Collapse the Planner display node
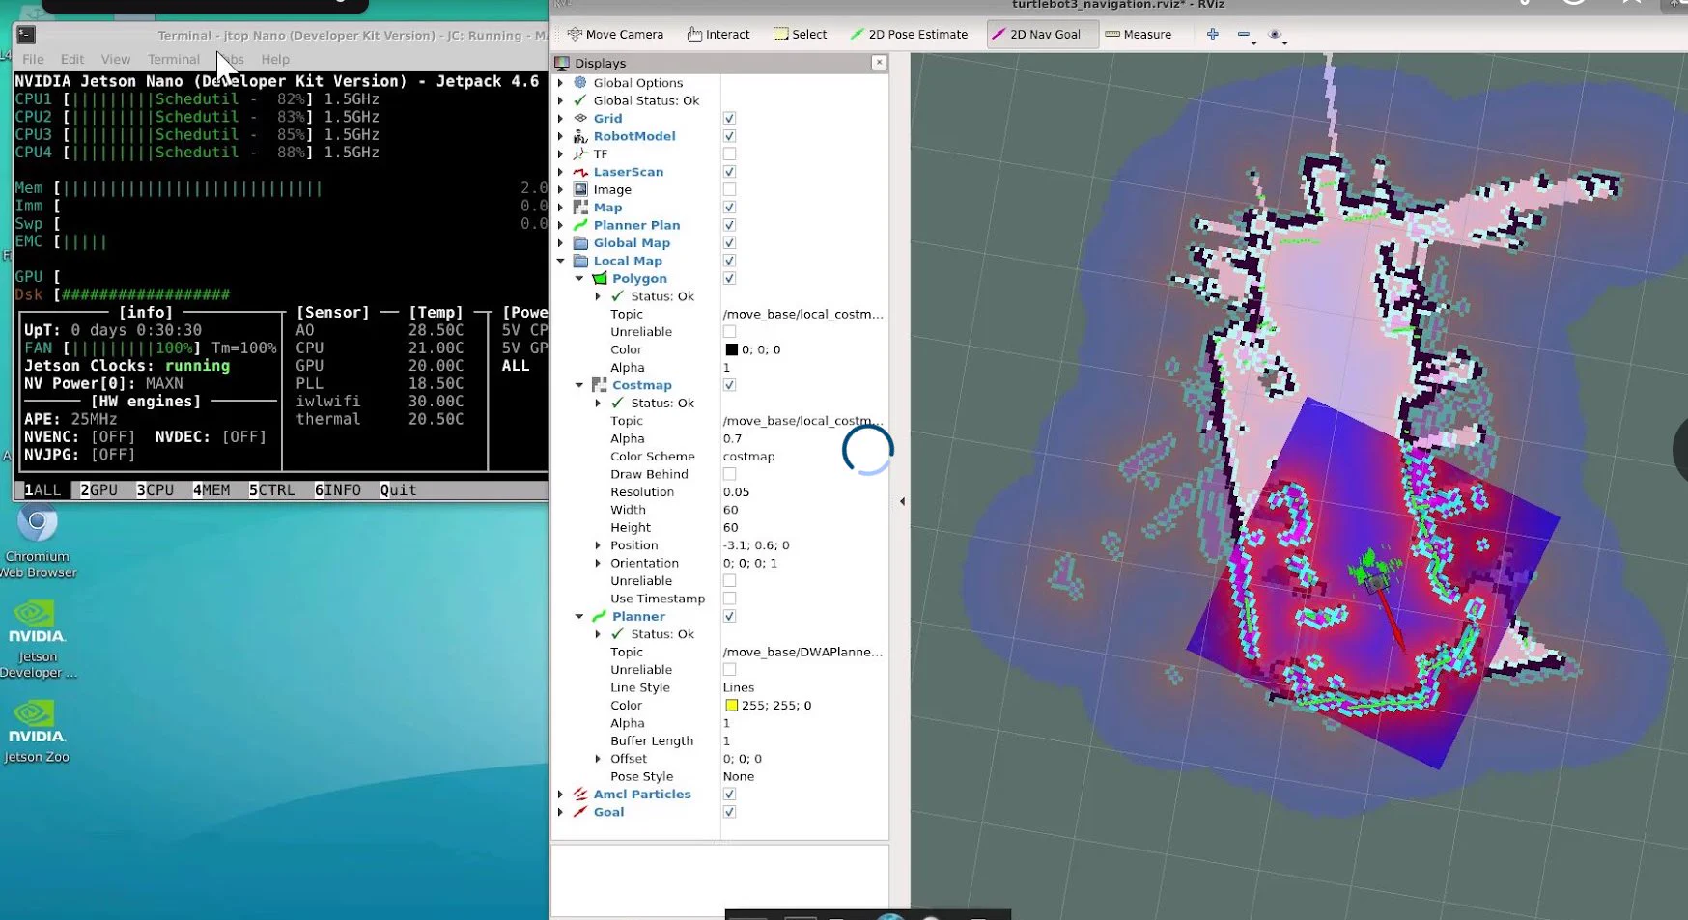 click(x=578, y=616)
